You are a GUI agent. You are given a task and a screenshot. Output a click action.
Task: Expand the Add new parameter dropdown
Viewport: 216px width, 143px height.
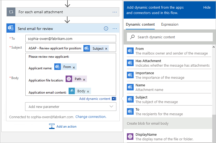112,107
